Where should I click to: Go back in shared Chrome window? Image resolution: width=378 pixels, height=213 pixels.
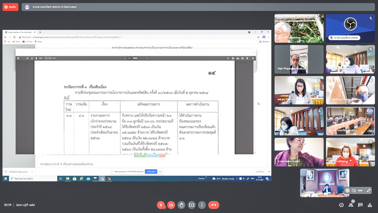[x=5, y=37]
